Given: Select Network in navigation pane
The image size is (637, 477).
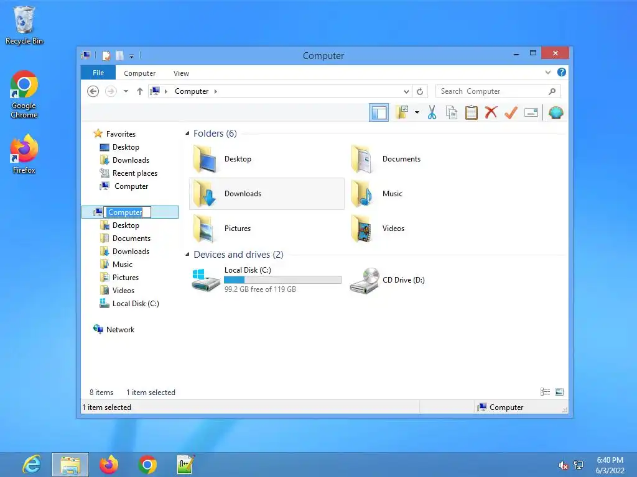Looking at the screenshot, I should [x=120, y=330].
